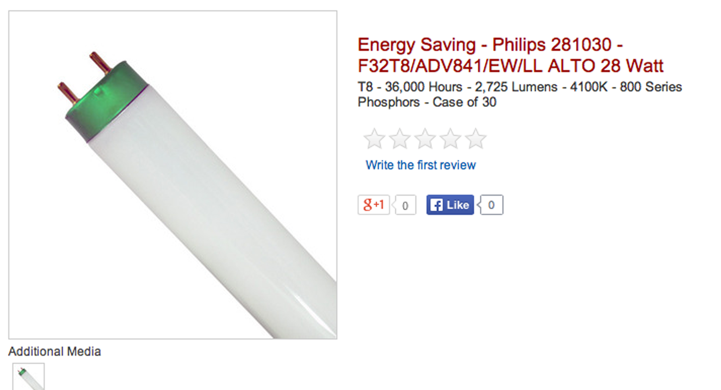Click the Facebook logo in Like button
The width and height of the screenshot is (721, 390).
click(437, 205)
